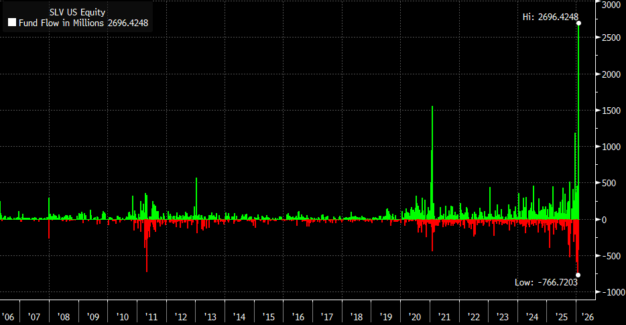Screen dimensions: 626x325
Task: Click the tall green inflow spike near 2021
Action: (x=432, y=162)
